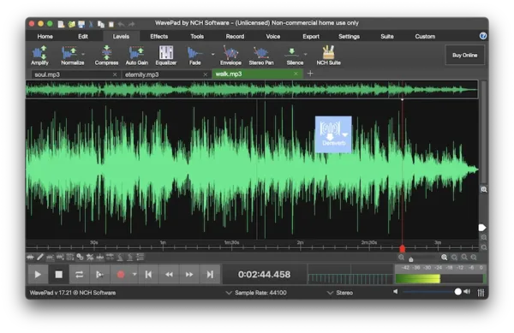
Task: Fast forward the audio
Action: point(189,275)
